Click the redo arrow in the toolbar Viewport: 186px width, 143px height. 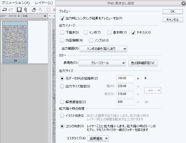(11, 10)
